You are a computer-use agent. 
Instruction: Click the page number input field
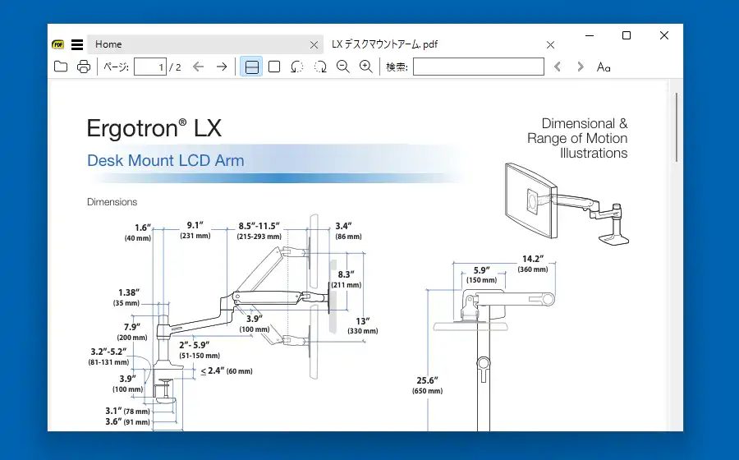(x=150, y=67)
